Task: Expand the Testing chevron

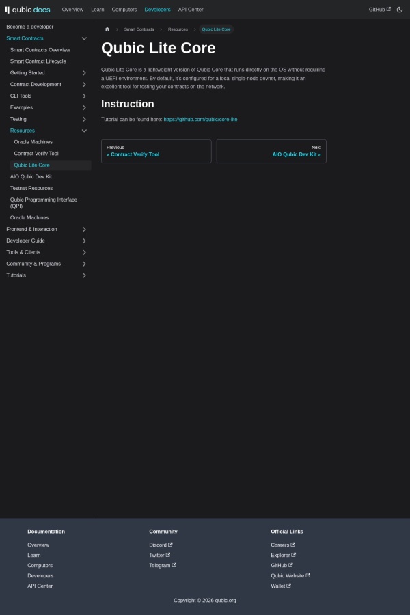Action: (84, 119)
